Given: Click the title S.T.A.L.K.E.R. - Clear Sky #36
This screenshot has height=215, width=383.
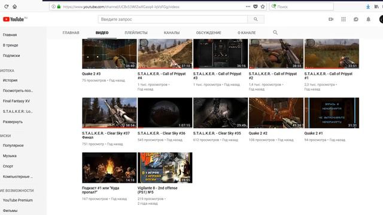Looking at the screenshot, I should 162,133.
